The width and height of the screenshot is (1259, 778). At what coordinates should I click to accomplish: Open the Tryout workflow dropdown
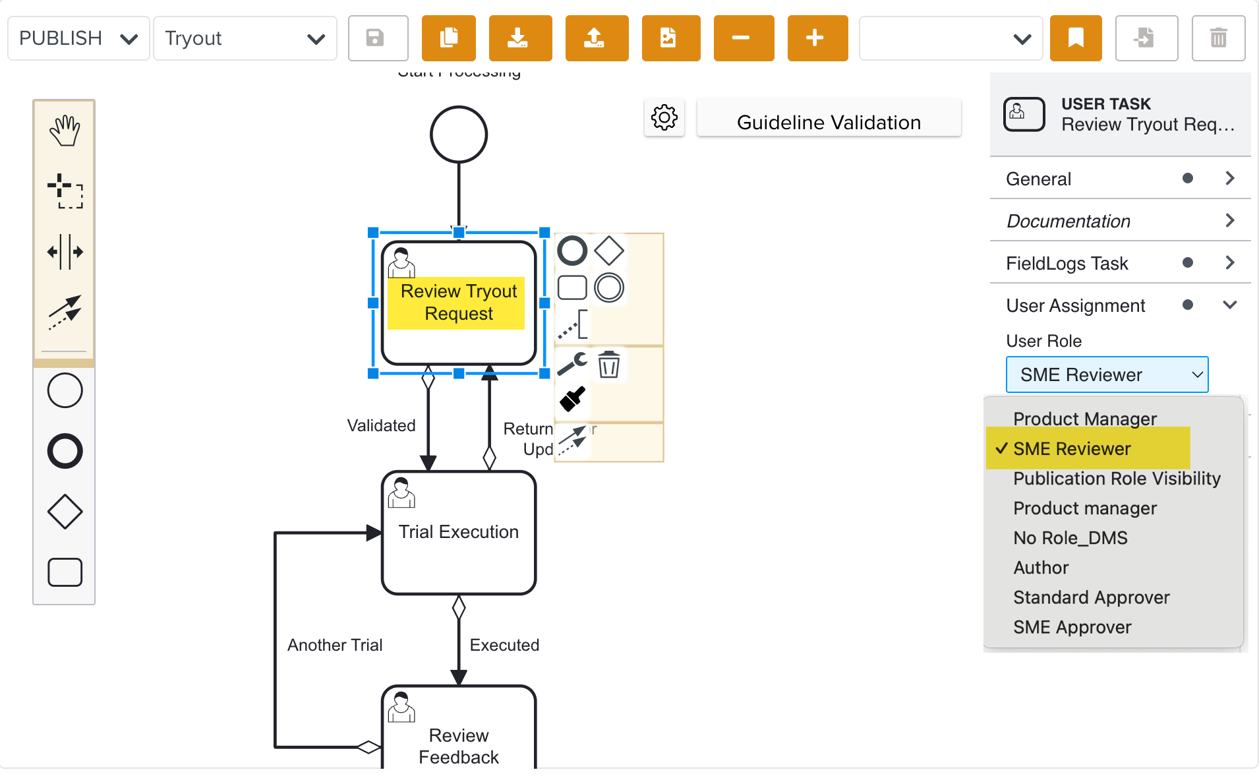245,38
